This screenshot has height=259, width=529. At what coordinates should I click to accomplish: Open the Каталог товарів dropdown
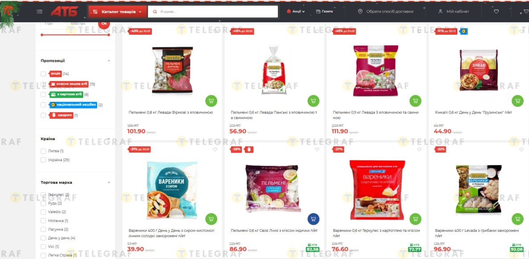118,12
